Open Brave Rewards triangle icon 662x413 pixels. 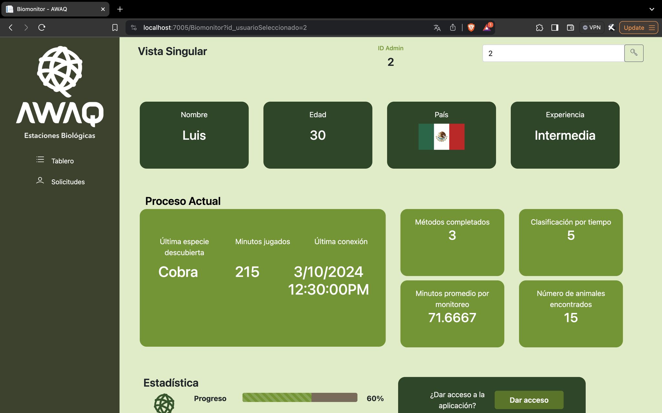(487, 27)
